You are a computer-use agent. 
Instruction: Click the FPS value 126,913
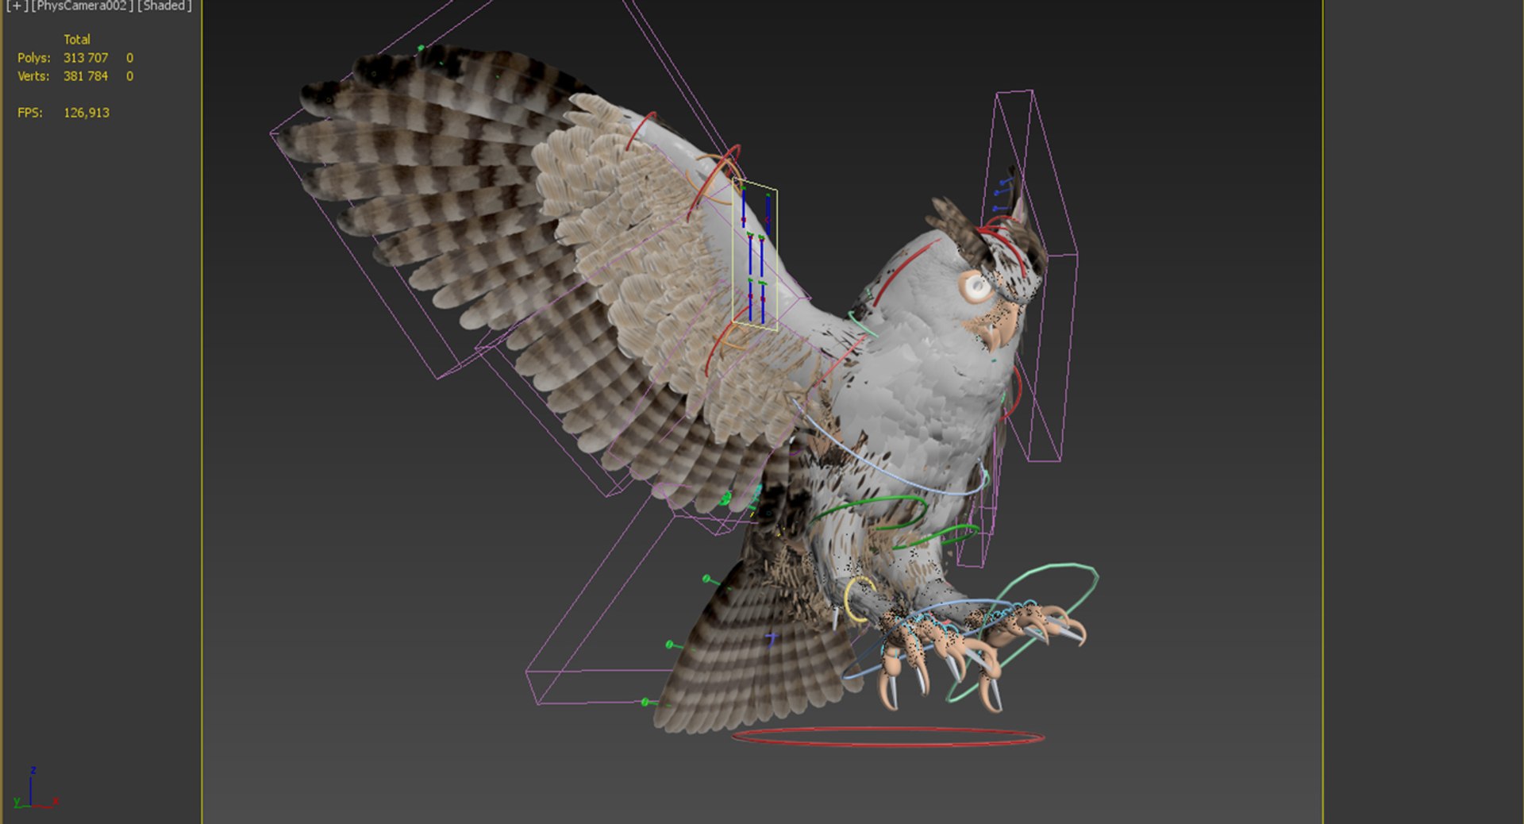pyautogui.click(x=87, y=113)
